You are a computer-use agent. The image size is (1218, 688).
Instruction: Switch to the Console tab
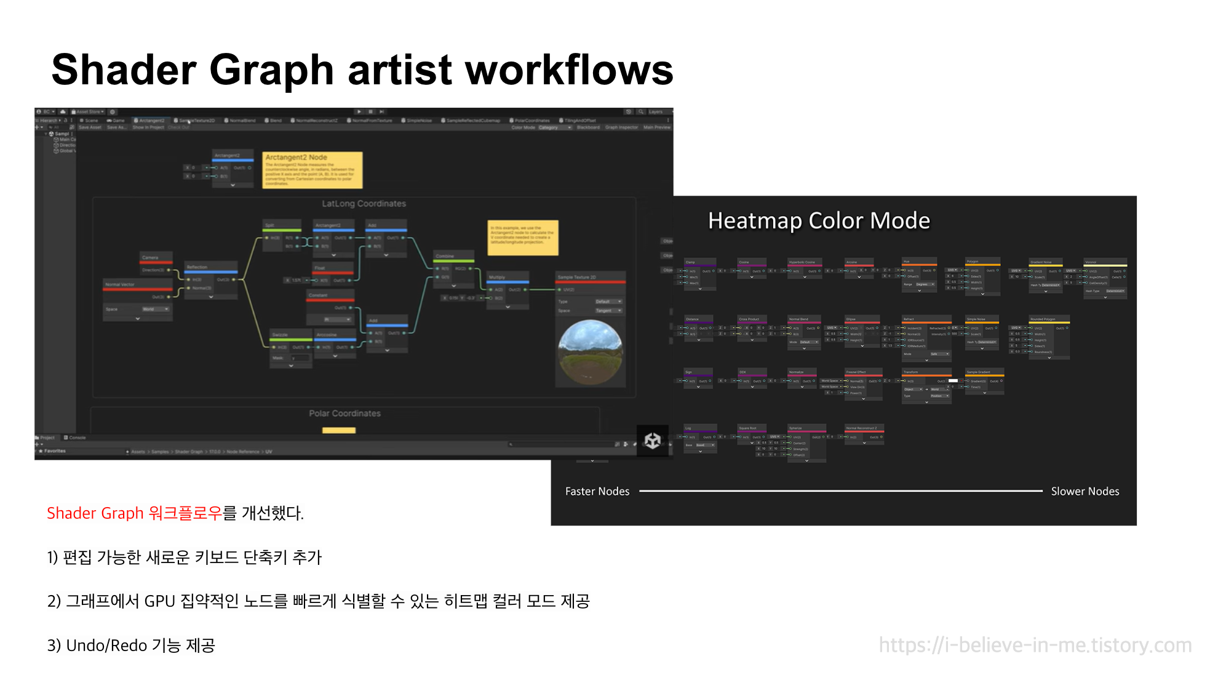tap(74, 438)
